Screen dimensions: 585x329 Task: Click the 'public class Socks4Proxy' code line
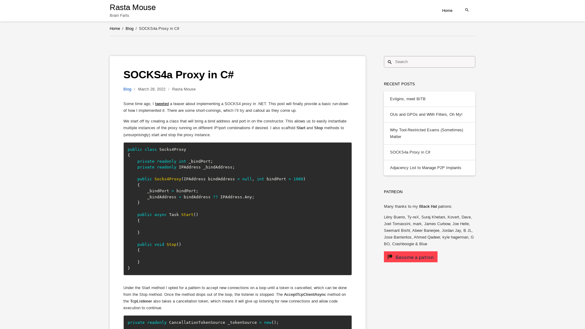(157, 150)
